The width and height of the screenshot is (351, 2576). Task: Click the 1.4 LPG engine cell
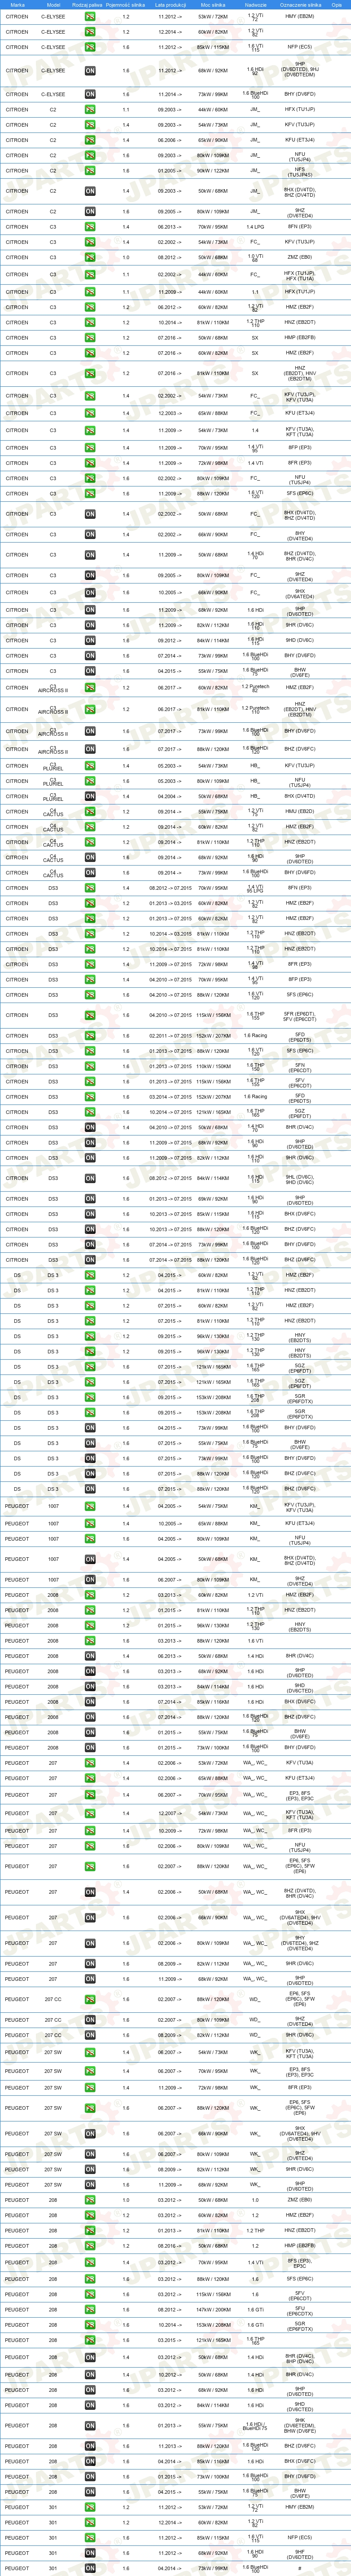(255, 227)
